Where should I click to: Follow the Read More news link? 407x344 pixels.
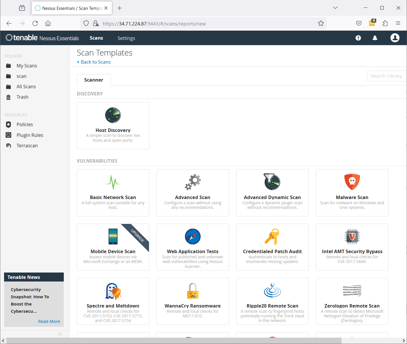coord(49,321)
